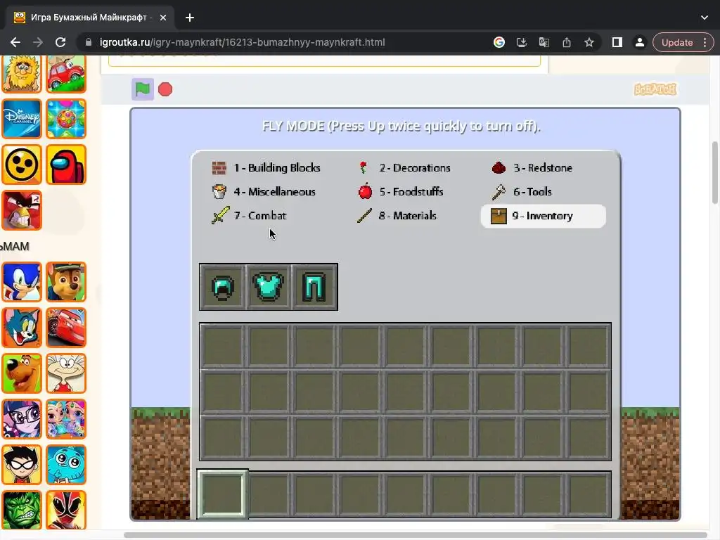The image size is (720, 540).
Task: Open the browser side panel
Action: pyautogui.click(x=617, y=42)
